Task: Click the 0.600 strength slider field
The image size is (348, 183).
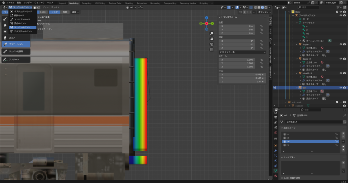Action: pyautogui.click(x=42, y=12)
